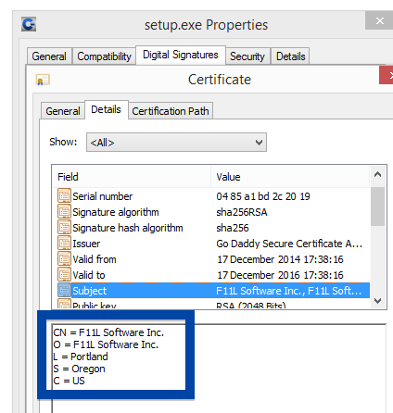Viewport: 393px width, 413px height.
Task: Select the Signature hash algorithm row label
Action: [x=128, y=228]
